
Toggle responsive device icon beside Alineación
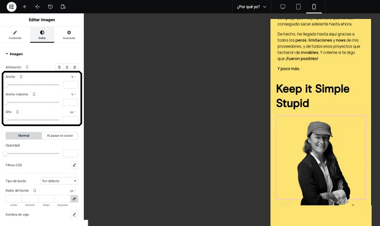27,67
